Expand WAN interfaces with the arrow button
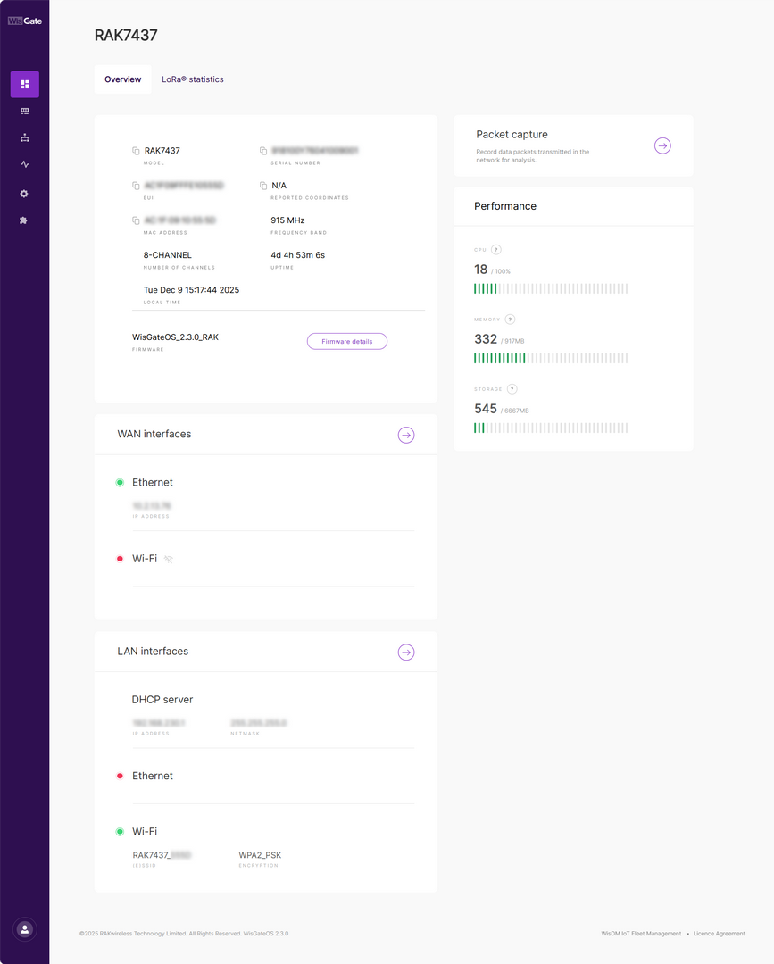Screen dimensions: 774x964 click(406, 435)
